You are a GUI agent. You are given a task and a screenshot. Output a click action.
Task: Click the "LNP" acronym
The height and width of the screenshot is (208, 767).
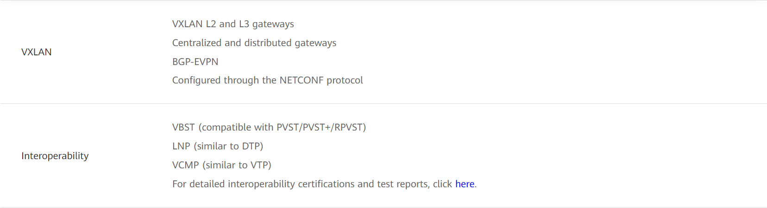(181, 146)
